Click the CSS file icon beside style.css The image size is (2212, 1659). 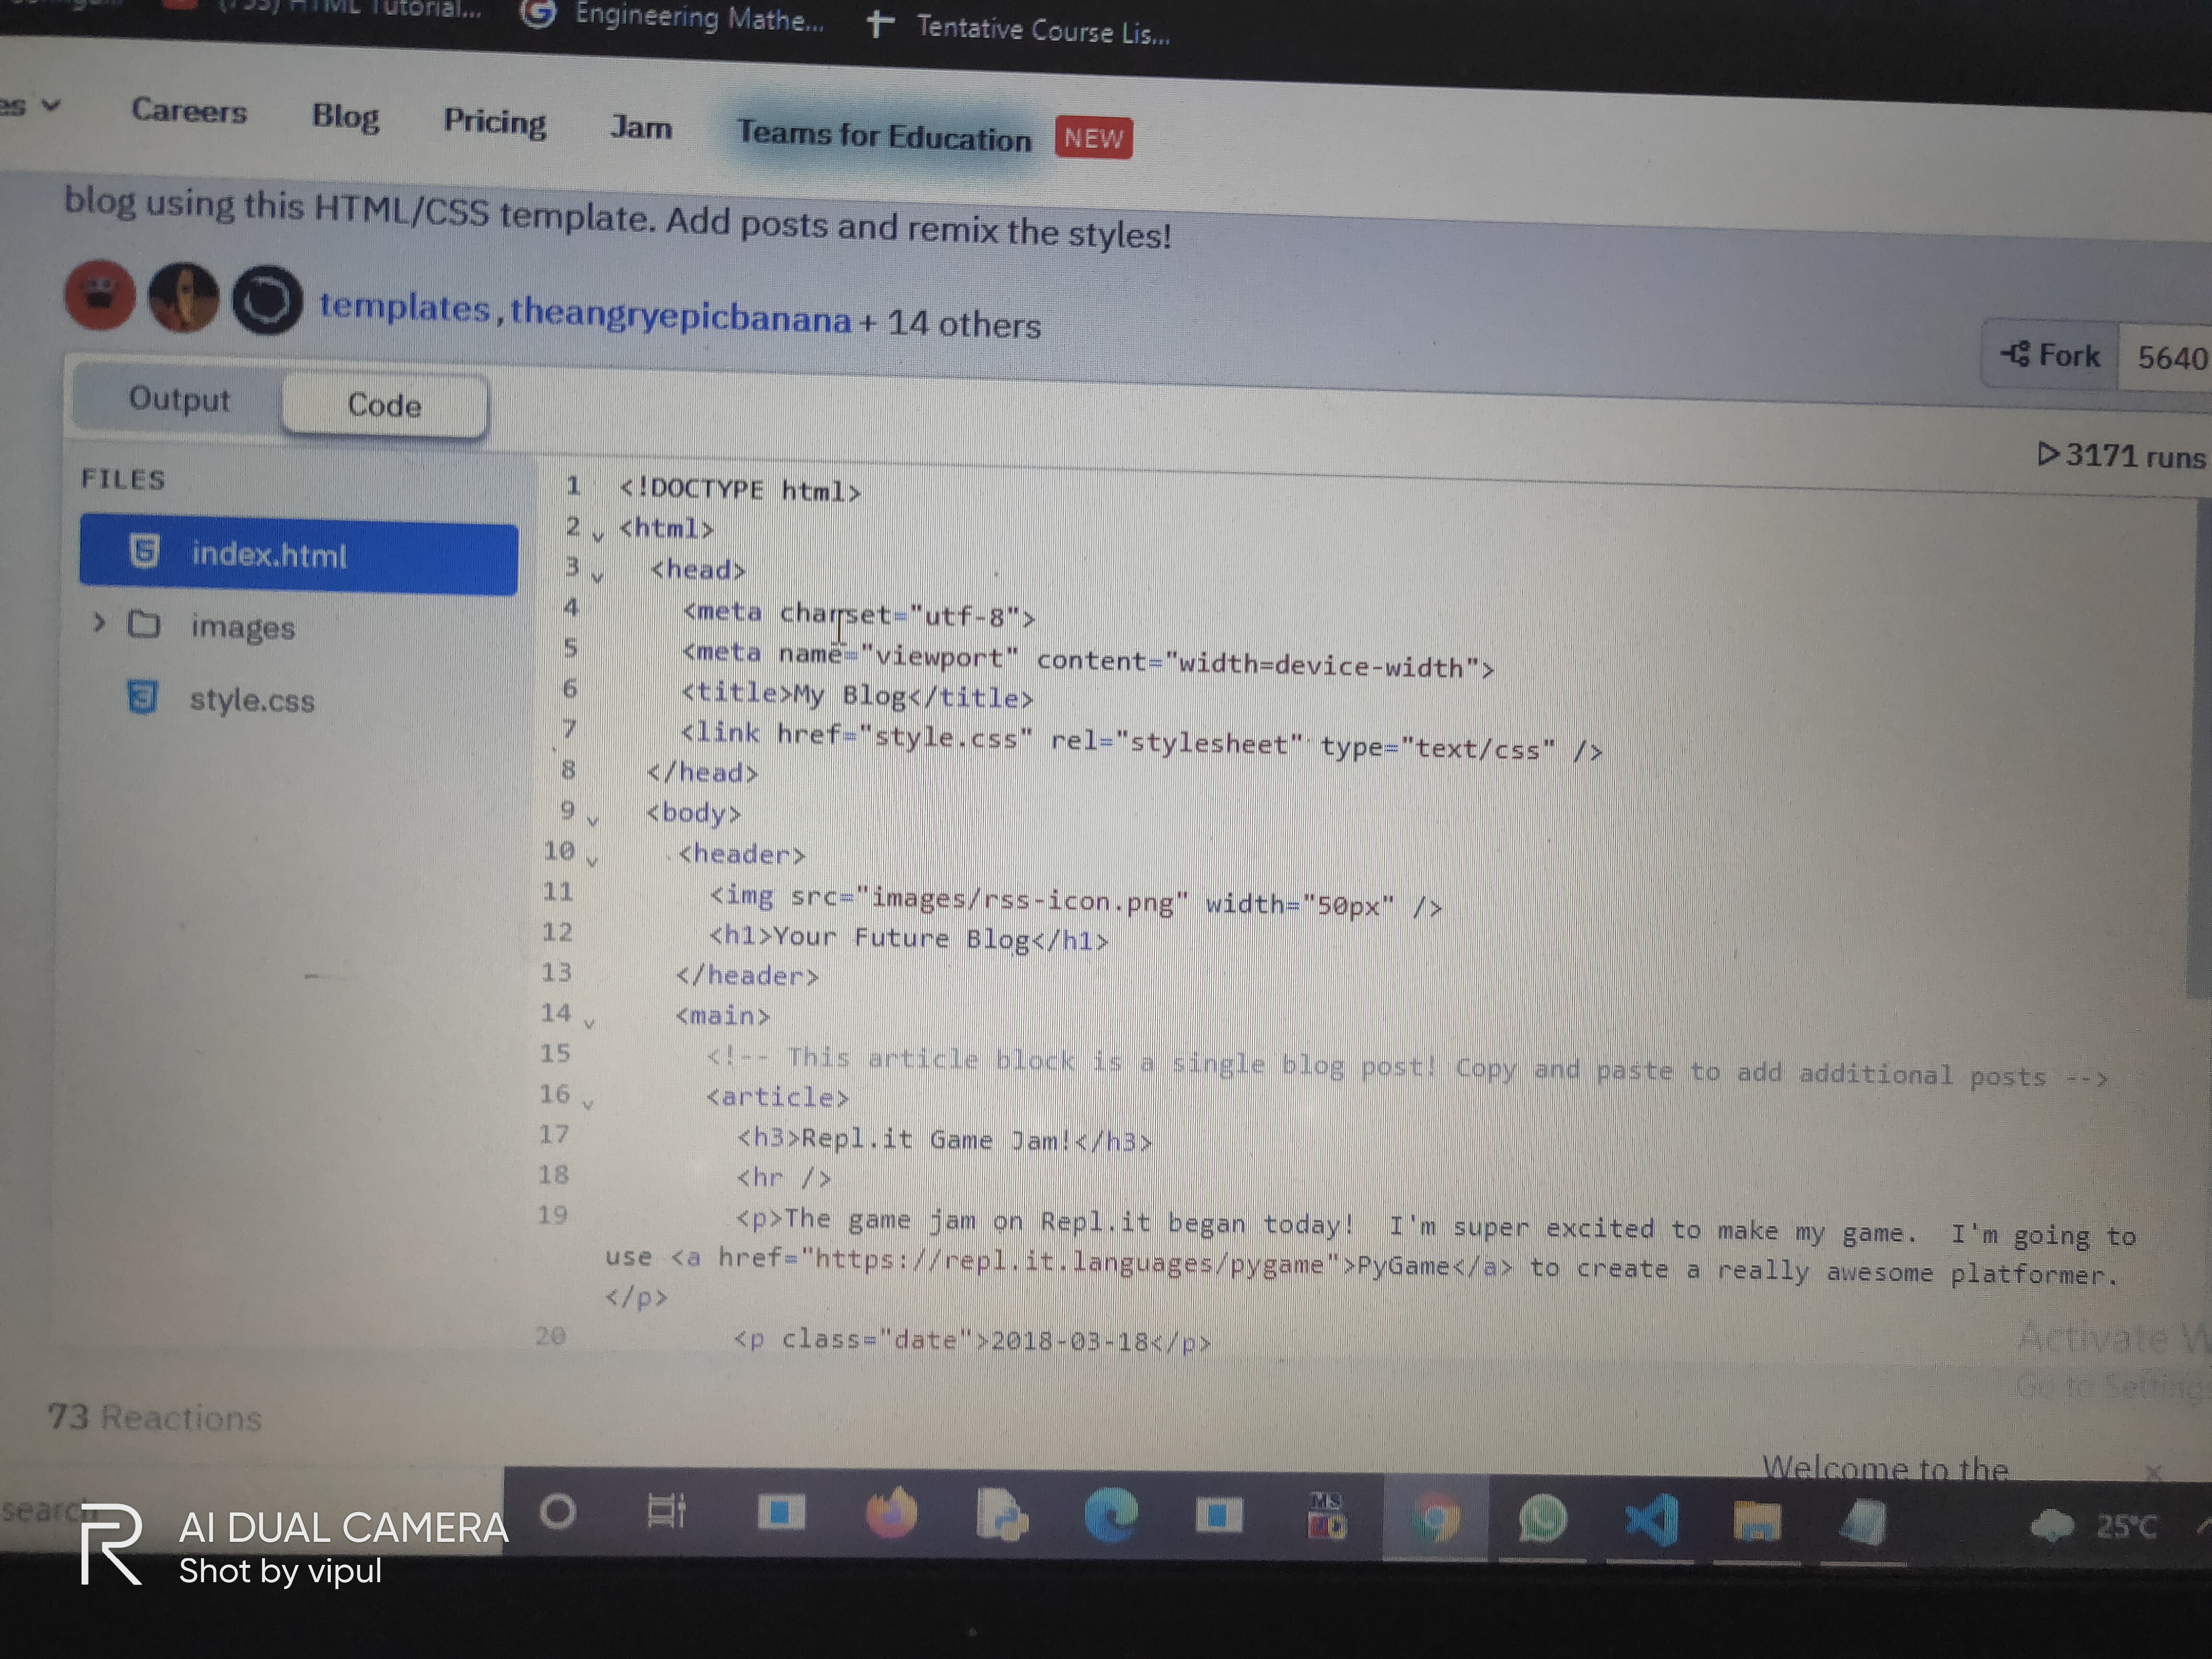(x=142, y=697)
